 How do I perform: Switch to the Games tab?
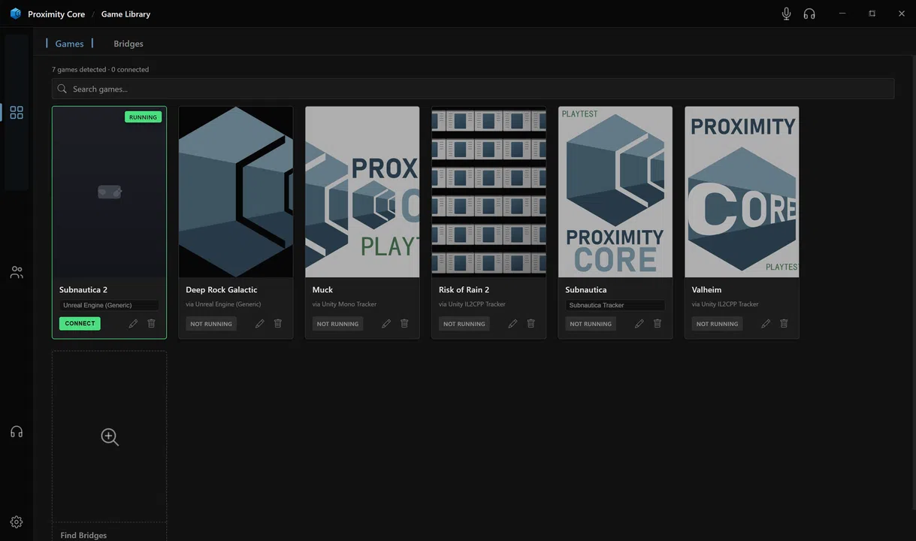[69, 44]
